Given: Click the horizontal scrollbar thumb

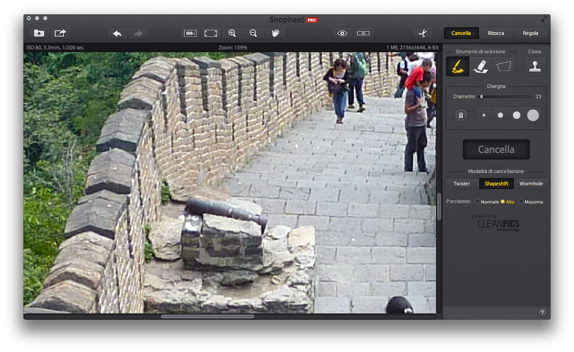Looking at the screenshot, I should pos(208,316).
